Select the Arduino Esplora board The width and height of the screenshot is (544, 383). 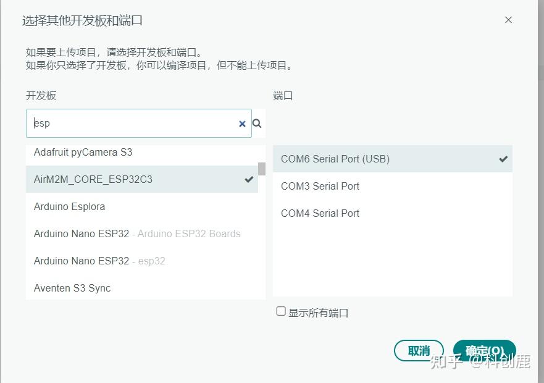click(x=69, y=206)
